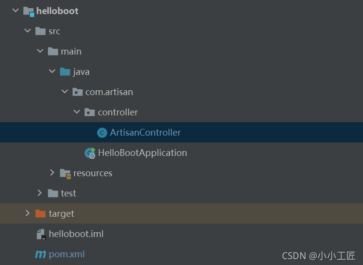Collapse the controller package chevron
The width and height of the screenshot is (363, 265).
coord(77,112)
